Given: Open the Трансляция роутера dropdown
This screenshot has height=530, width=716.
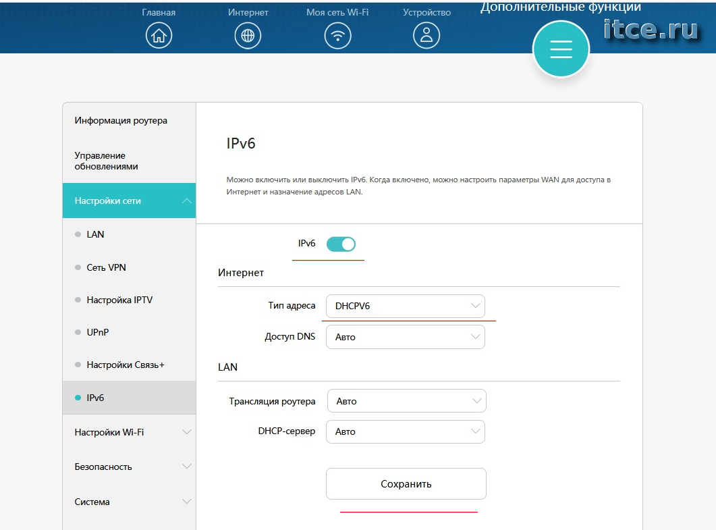Looking at the screenshot, I should click(x=406, y=400).
